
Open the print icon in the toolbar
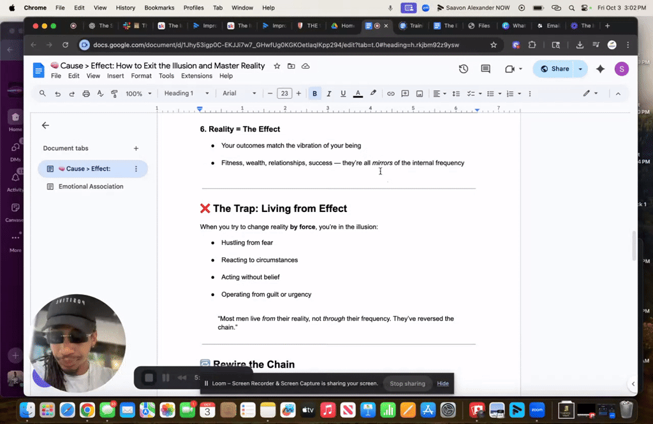tap(86, 93)
